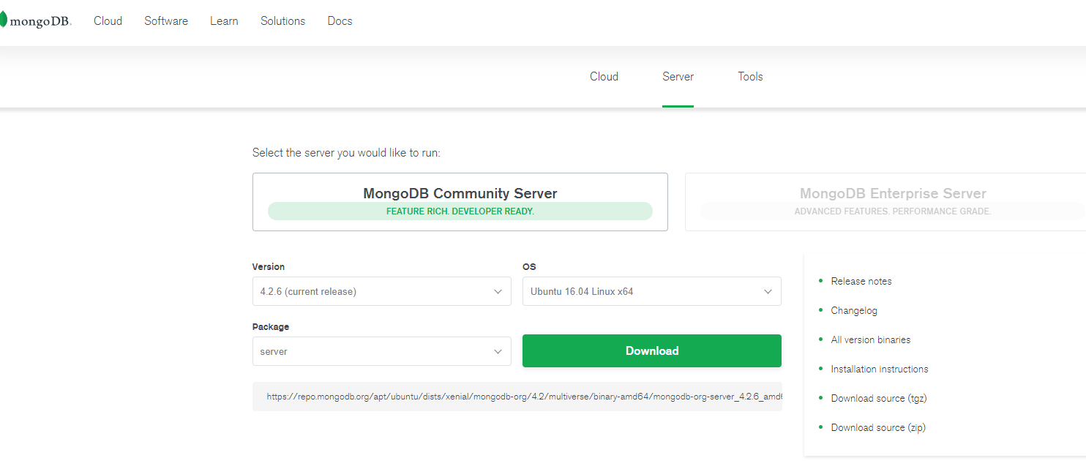1086x469 pixels.
Task: Open the Changelog link
Action: [x=854, y=310]
